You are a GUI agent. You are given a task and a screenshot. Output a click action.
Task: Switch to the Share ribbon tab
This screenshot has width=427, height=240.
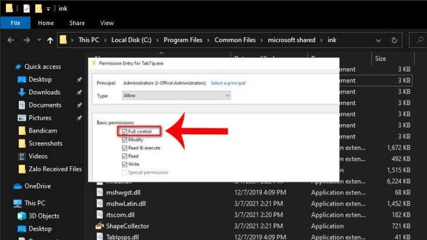[x=77, y=23]
